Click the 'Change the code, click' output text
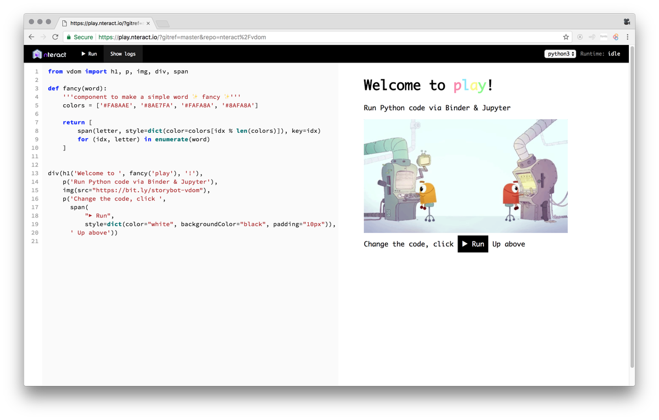 coord(409,244)
